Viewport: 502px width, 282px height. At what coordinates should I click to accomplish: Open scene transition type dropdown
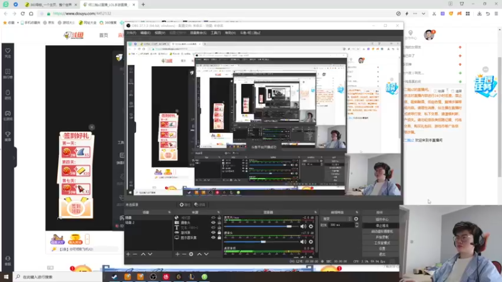336,219
